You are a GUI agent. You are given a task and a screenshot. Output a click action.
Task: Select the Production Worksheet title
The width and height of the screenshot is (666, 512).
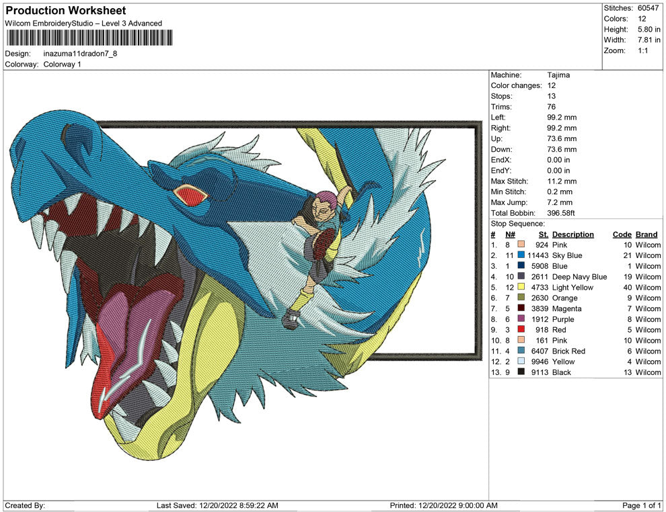65,10
